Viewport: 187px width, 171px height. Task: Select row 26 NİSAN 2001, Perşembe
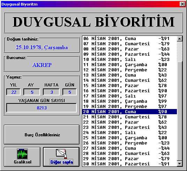130,143
